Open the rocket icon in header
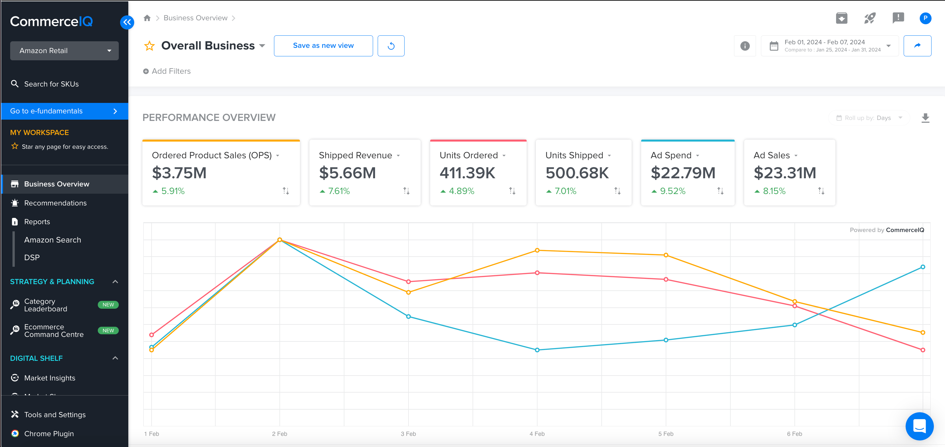Screen dimensions: 945x447 tap(870, 18)
